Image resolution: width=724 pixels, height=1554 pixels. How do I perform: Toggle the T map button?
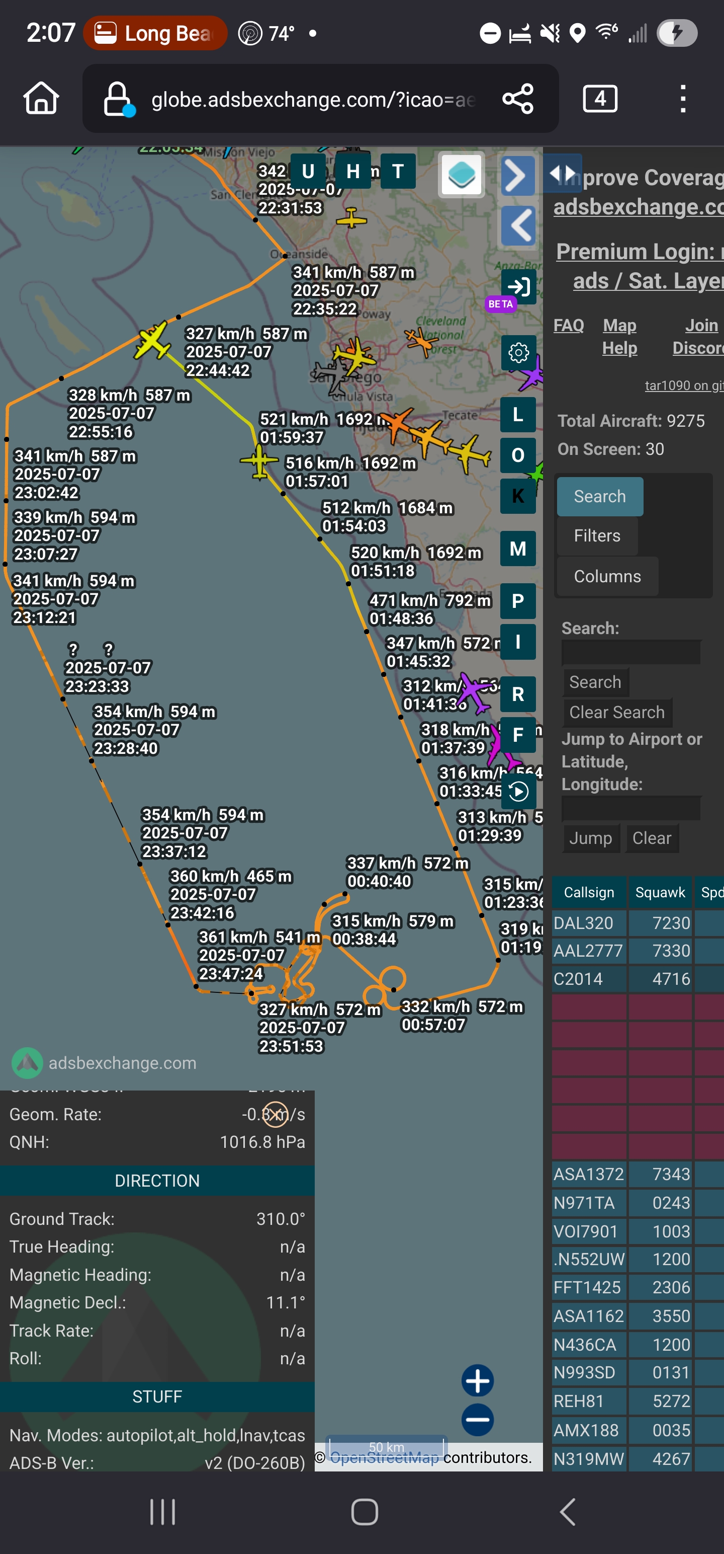(398, 171)
